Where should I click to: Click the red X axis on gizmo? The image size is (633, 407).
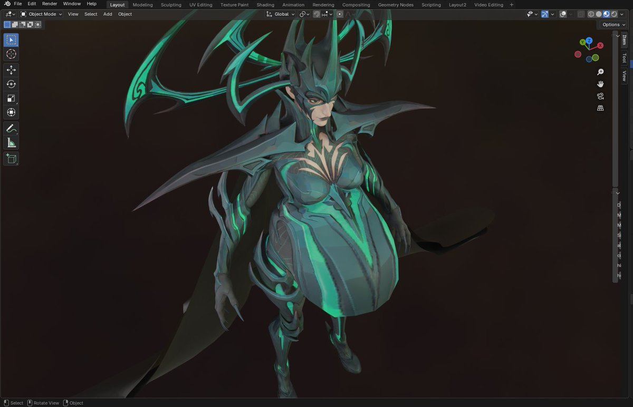pyautogui.click(x=600, y=45)
